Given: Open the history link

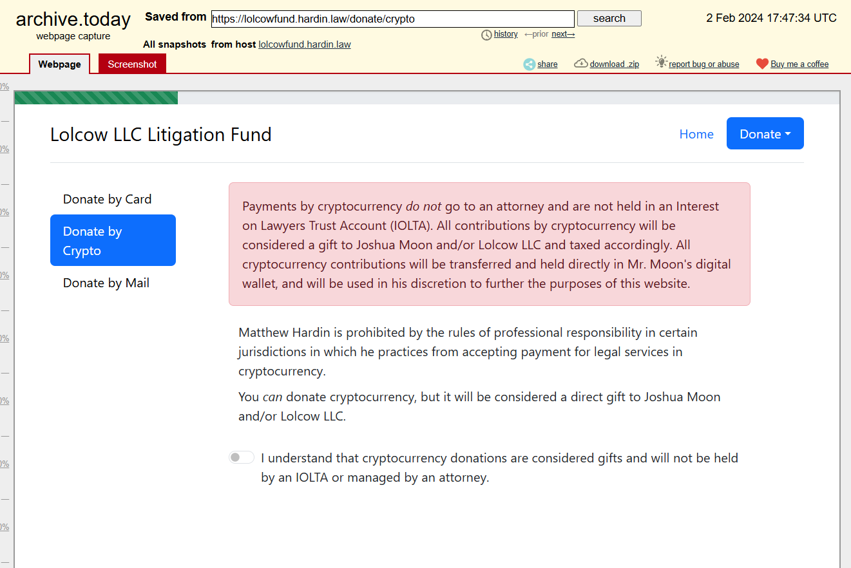Looking at the screenshot, I should [x=506, y=34].
